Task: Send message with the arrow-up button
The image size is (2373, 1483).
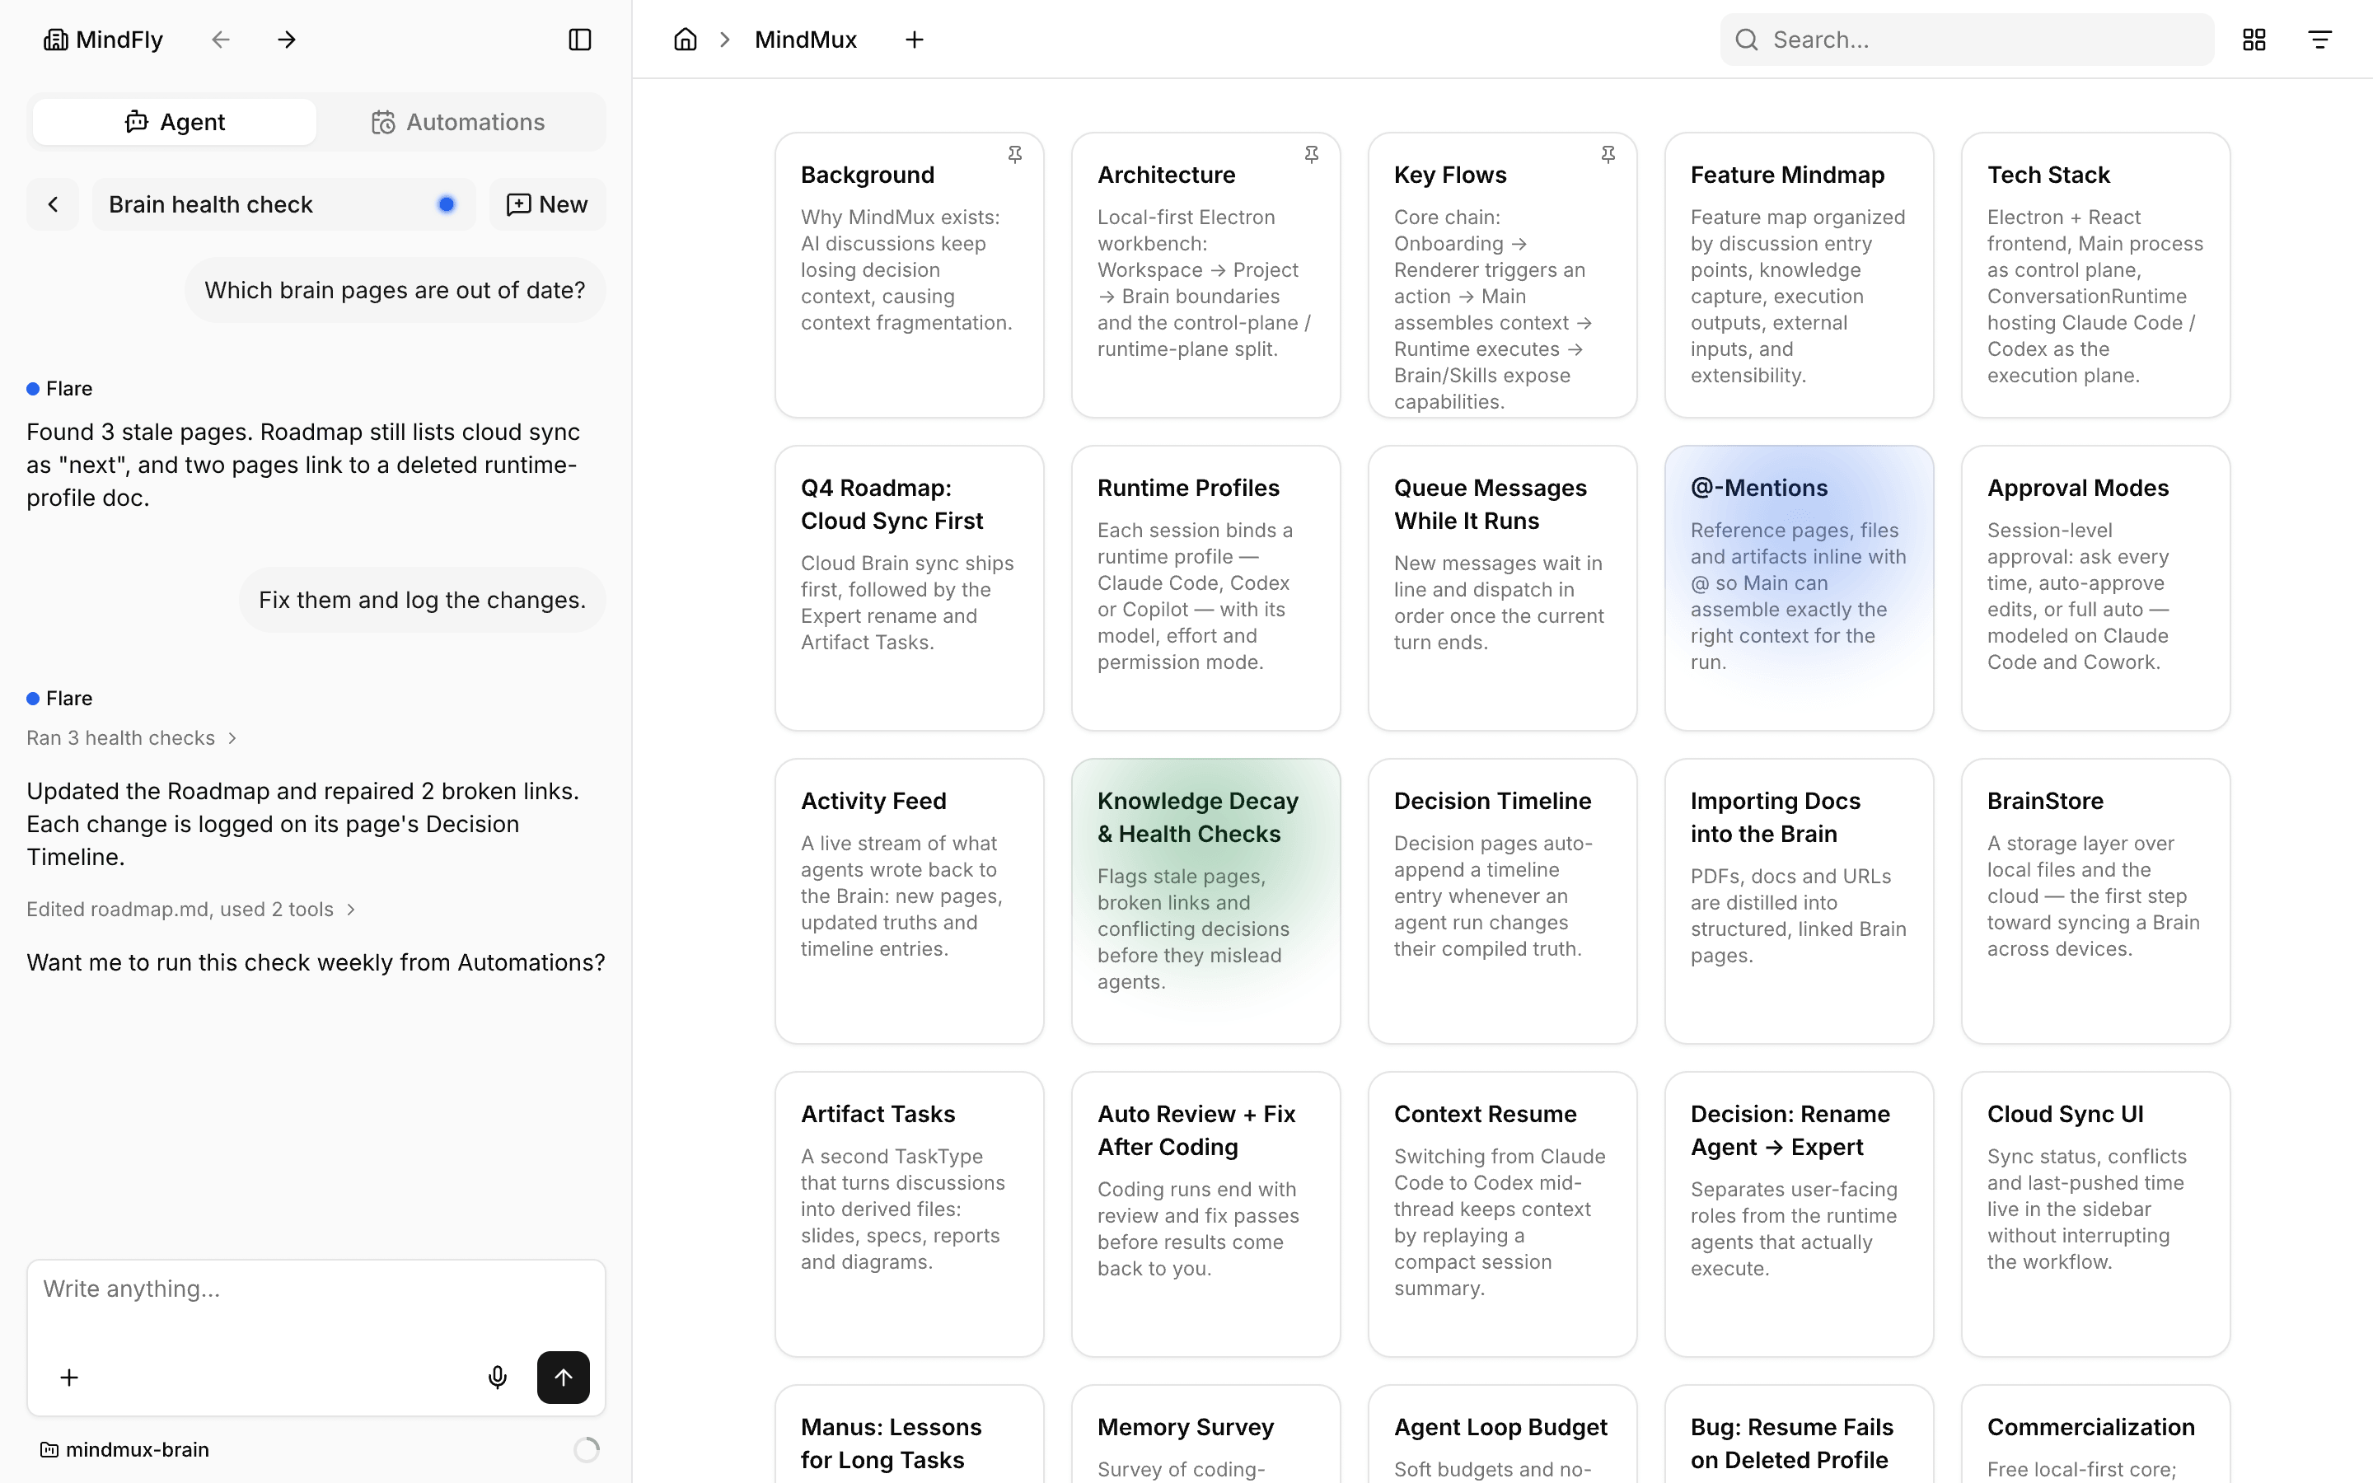Action: [x=563, y=1377]
